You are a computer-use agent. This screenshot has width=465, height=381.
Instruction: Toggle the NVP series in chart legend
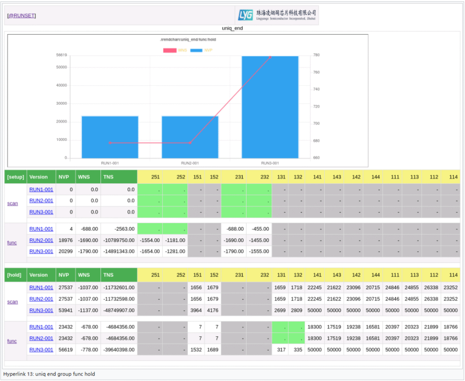pos(202,50)
